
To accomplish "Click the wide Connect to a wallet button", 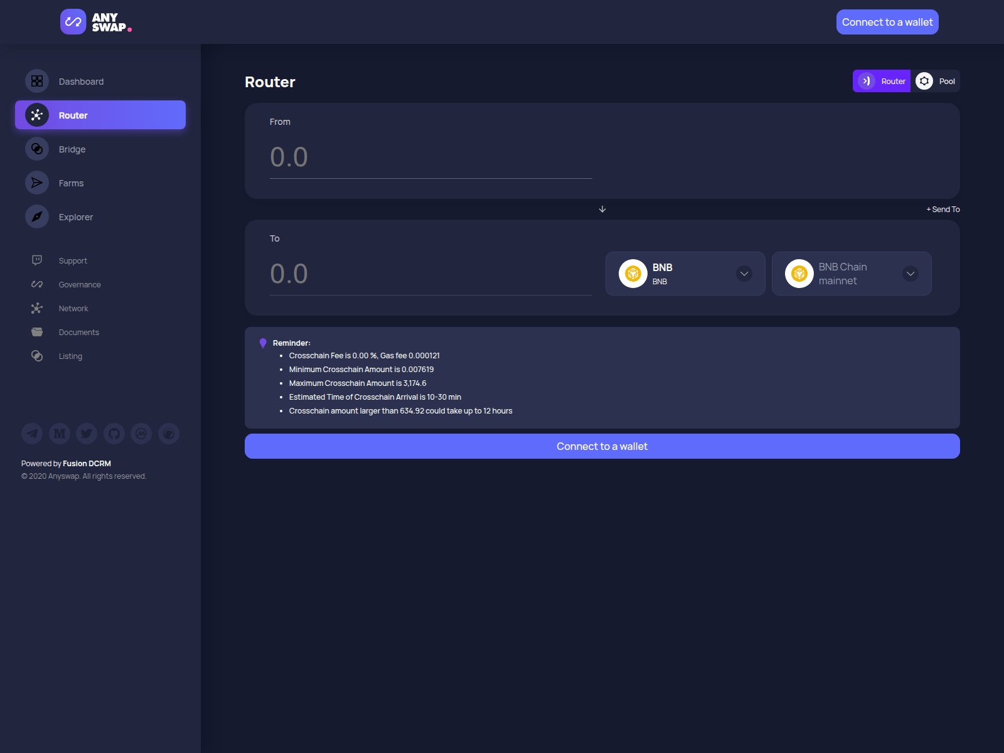I will coord(602,446).
